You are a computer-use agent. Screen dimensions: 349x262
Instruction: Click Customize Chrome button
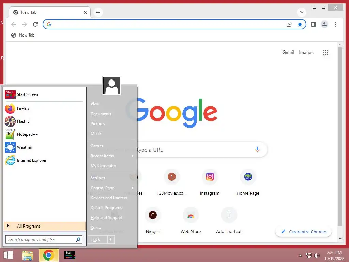pos(303,232)
